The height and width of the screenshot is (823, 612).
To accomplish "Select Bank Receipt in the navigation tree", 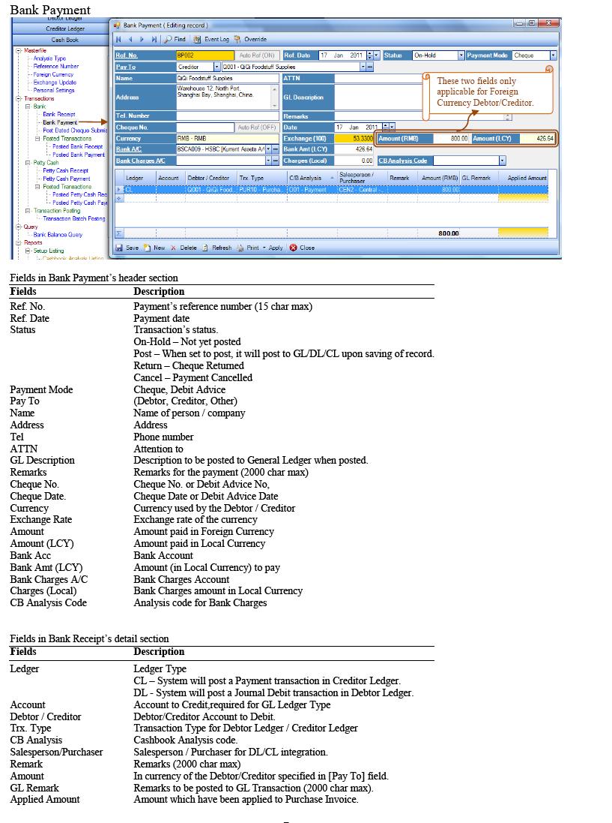I will [58, 114].
